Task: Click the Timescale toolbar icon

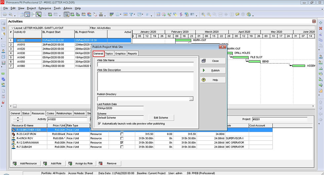Action: [x=125, y=15]
